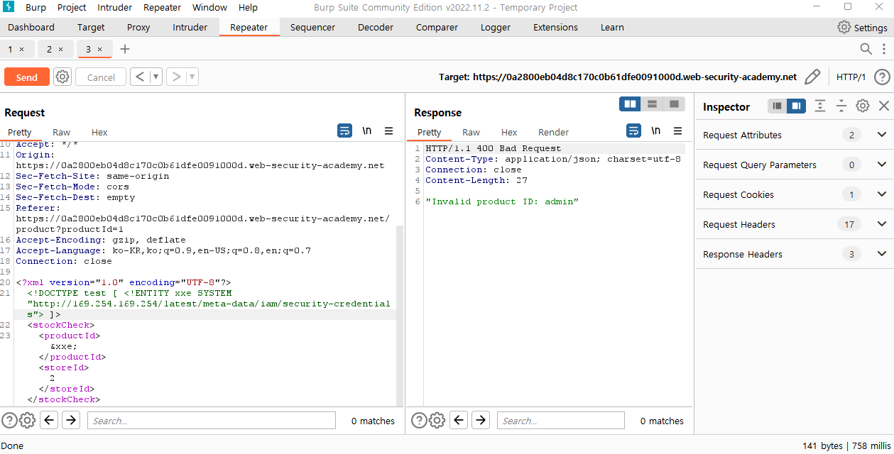The width and height of the screenshot is (894, 454).
Task: Select top-bottom request/response layout
Action: [652, 104]
